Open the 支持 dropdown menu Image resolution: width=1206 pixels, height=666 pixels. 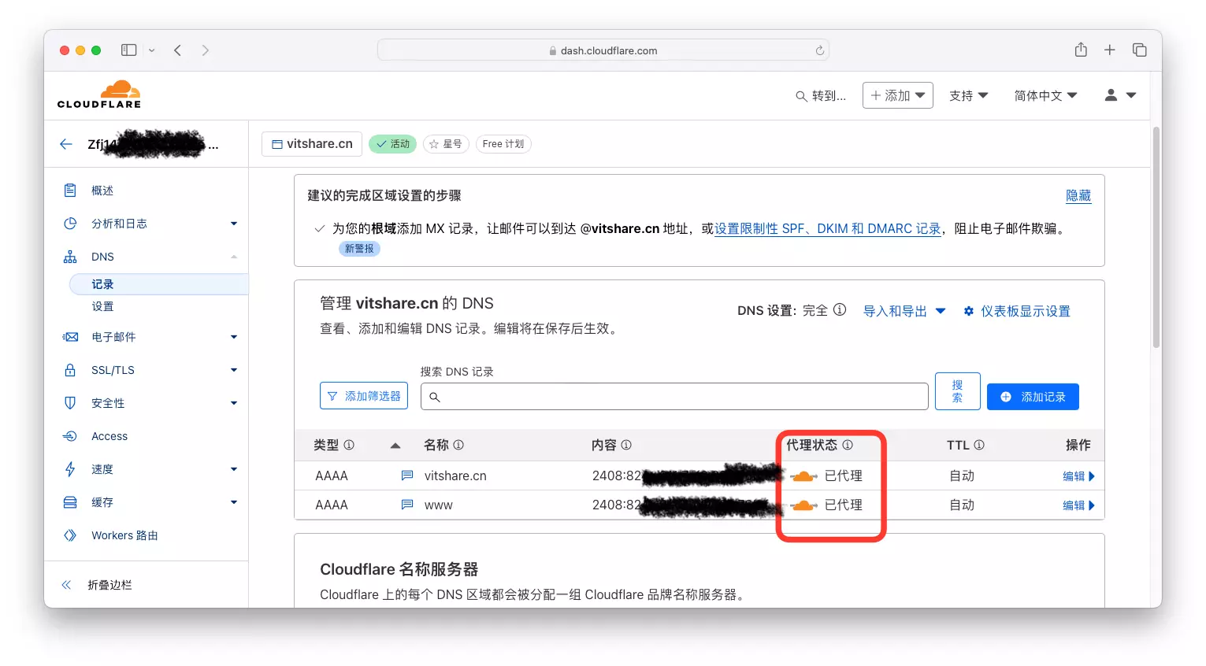tap(968, 95)
